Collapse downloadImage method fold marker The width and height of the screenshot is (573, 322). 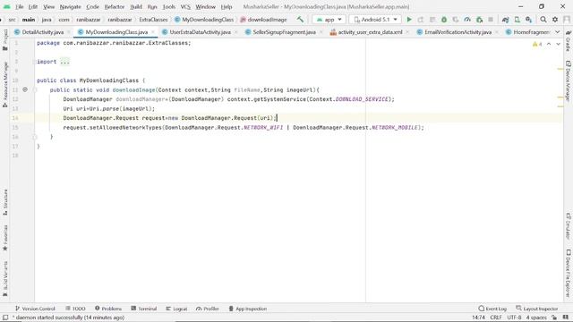coord(35,89)
